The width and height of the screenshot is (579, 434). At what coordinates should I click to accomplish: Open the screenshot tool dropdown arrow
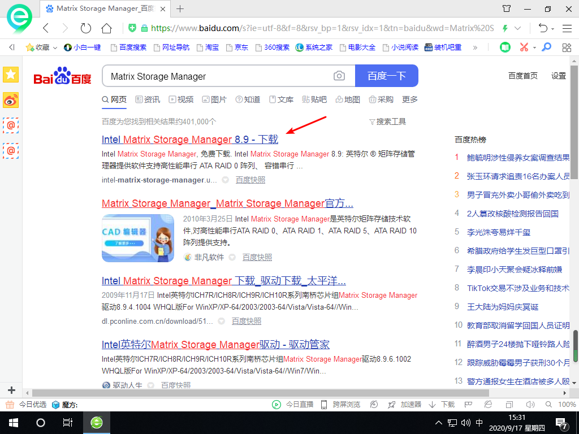534,48
